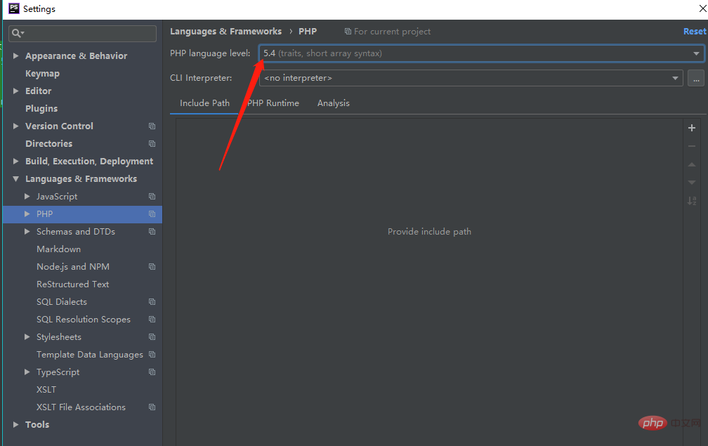Click the project-level icon beside Version Control
Screen dimensions: 708x446
pyautogui.click(x=152, y=126)
